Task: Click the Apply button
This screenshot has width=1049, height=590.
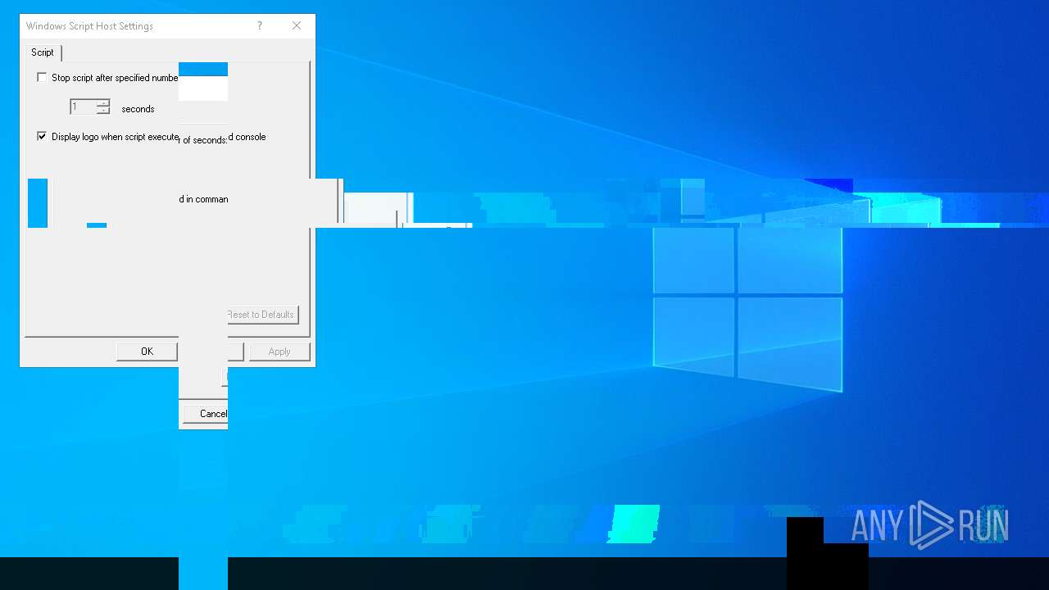Action: 279,352
